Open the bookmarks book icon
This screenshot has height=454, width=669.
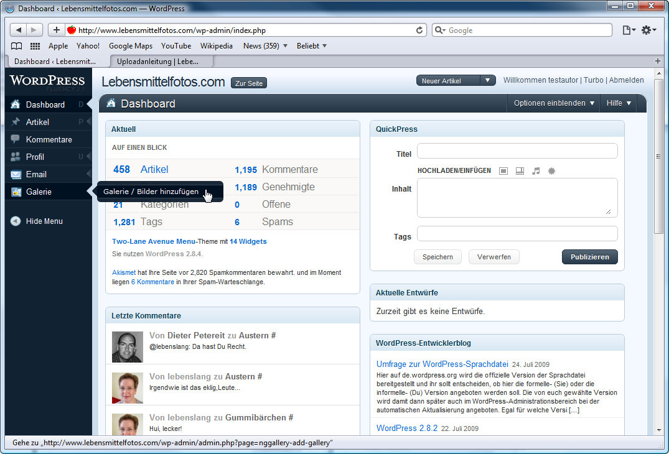pyautogui.click(x=17, y=46)
